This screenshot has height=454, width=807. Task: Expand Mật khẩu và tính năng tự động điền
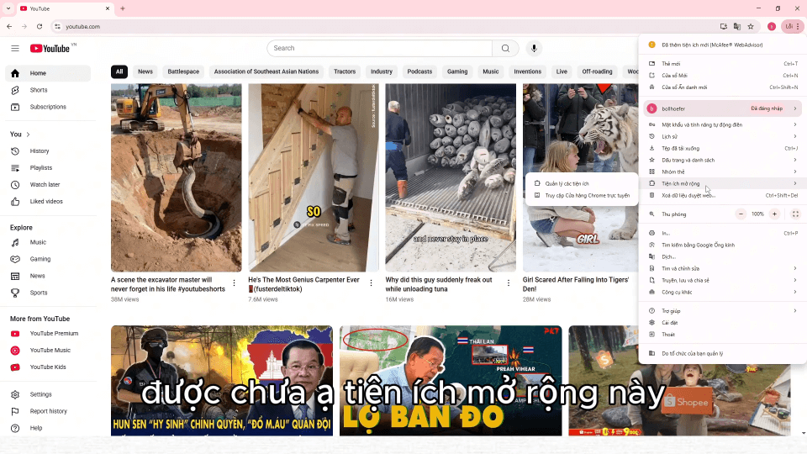point(723,124)
